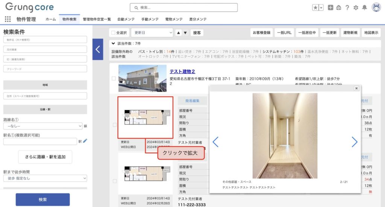Screen dimensions: 385x207
Task: Click the pencil edit icon beside 駅名①
Action: 85,141
